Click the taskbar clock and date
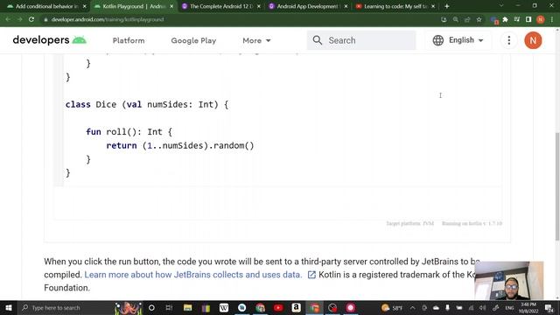The height and width of the screenshot is (315, 560). pos(528,307)
